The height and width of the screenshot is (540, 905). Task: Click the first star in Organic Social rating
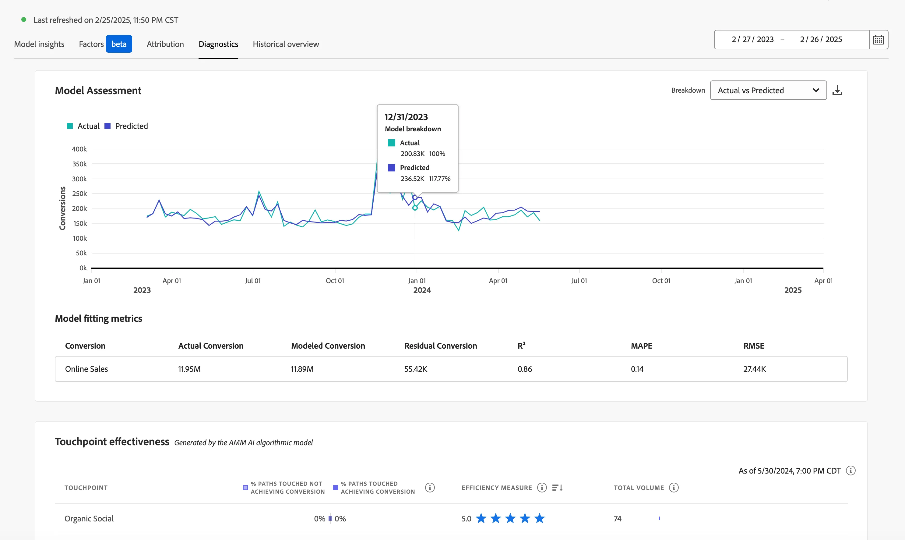(x=481, y=518)
